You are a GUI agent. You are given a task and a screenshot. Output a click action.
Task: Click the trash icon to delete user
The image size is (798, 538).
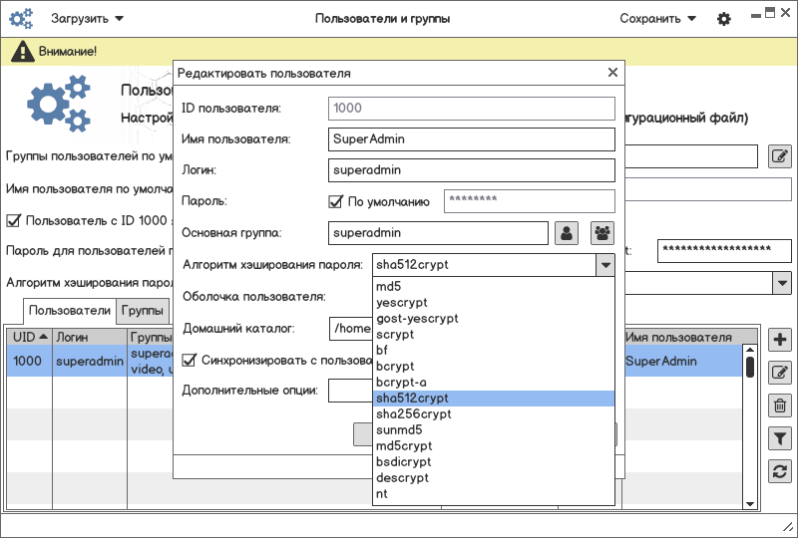780,405
